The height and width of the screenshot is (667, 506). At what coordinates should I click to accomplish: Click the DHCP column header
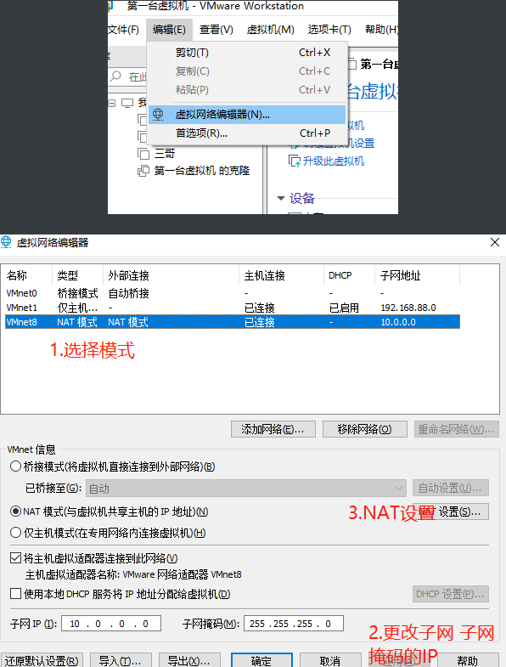pyautogui.click(x=350, y=275)
